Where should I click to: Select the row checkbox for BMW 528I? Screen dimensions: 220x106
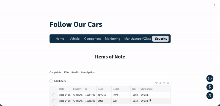point(54,101)
